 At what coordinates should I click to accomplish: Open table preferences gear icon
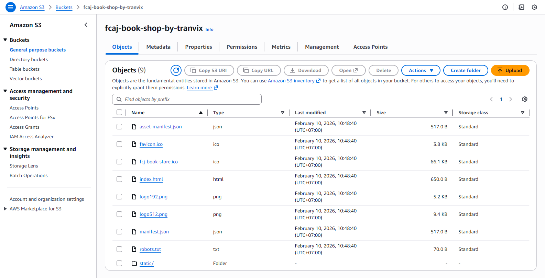525,99
